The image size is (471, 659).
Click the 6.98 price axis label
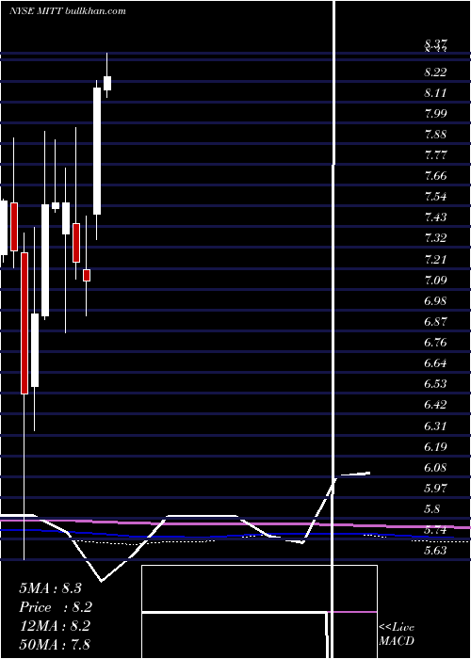pyautogui.click(x=435, y=301)
